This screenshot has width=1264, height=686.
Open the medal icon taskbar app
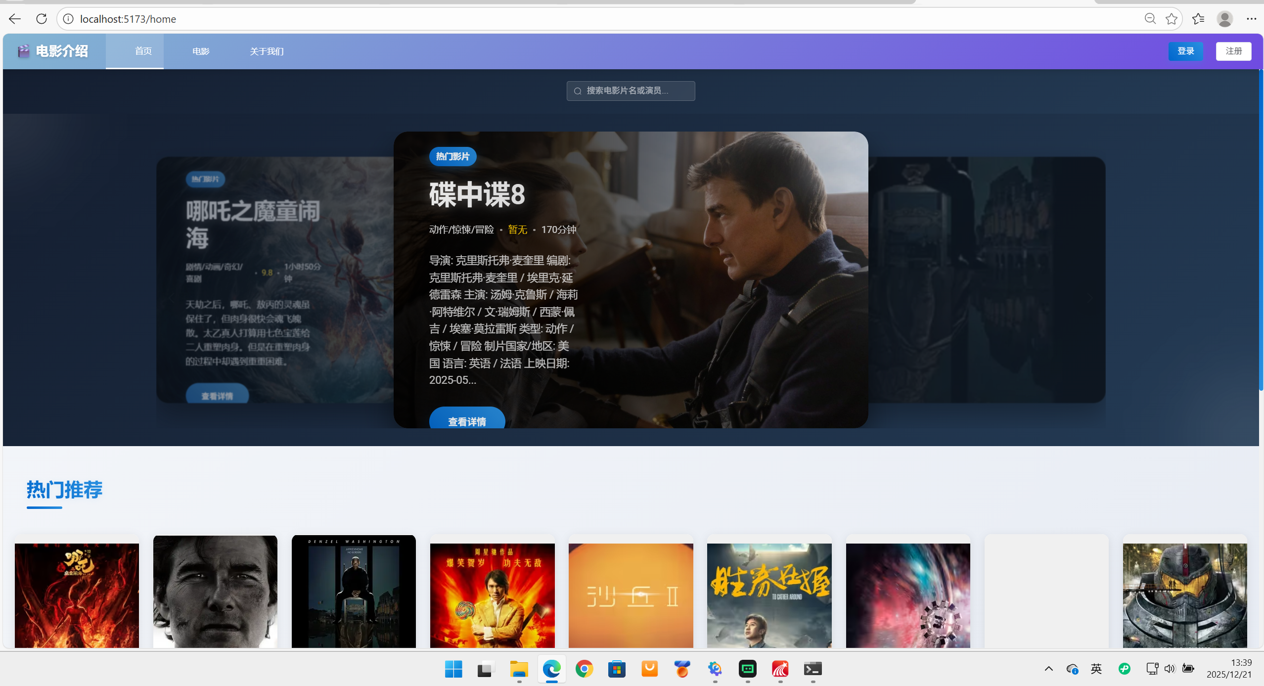(x=682, y=669)
